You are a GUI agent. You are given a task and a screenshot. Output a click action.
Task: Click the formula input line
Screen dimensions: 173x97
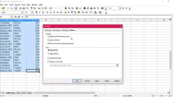tap(98, 17)
